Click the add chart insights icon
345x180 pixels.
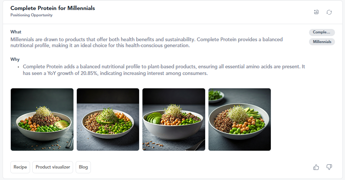pos(316,12)
